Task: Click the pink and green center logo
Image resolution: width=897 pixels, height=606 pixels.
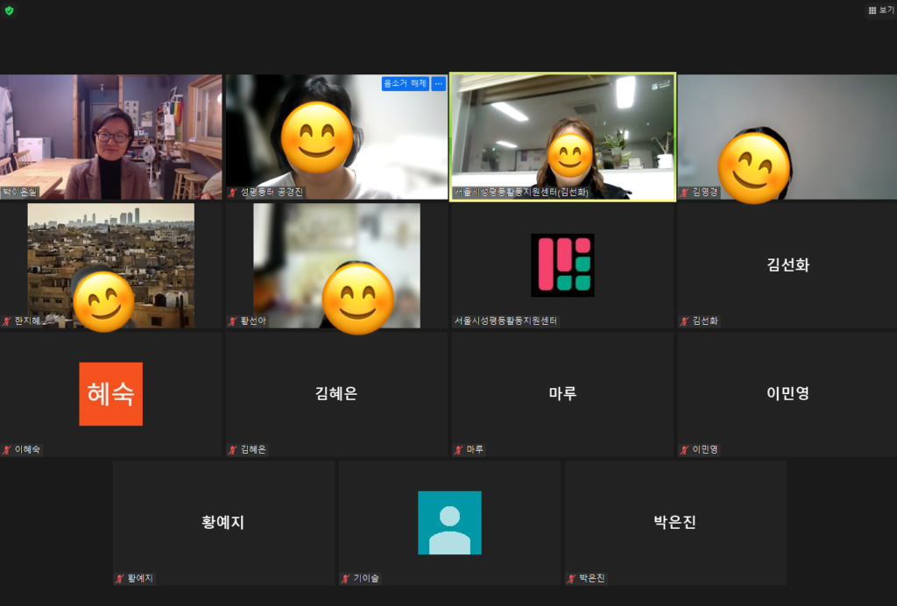Action: pyautogui.click(x=562, y=264)
